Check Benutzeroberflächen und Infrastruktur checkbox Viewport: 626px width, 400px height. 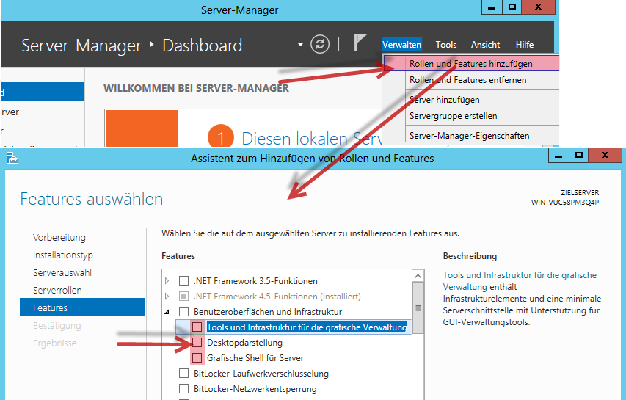tap(183, 311)
